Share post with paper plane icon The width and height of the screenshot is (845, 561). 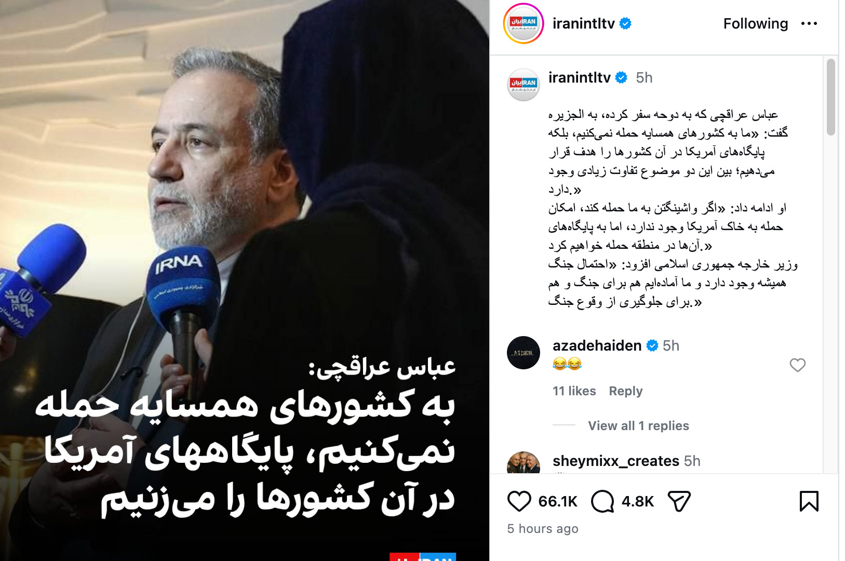(x=679, y=501)
